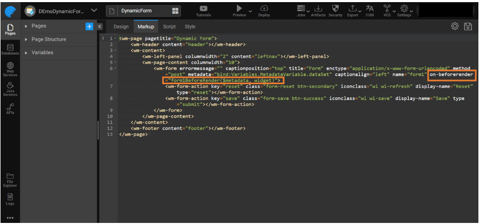Screen dimensions: 480x224
Task: Switch to the Design tab
Action: [x=121, y=26]
